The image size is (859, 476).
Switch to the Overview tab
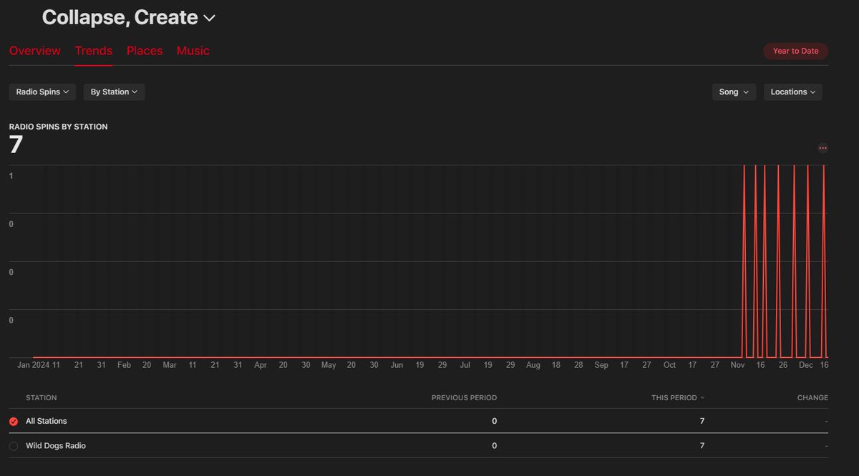point(35,51)
